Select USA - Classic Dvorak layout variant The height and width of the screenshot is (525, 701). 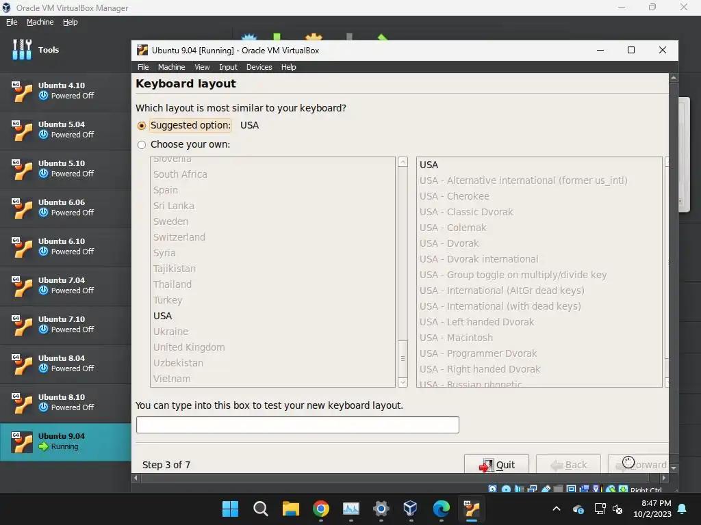point(466,212)
